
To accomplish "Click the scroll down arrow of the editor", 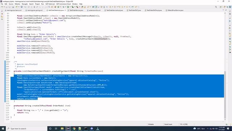I will coord(225,120).
